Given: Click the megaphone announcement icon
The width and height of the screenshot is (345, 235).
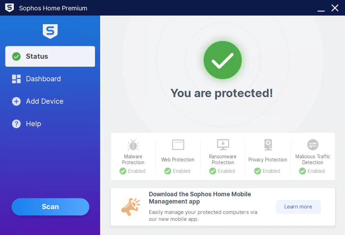Looking at the screenshot, I should 131,207.
